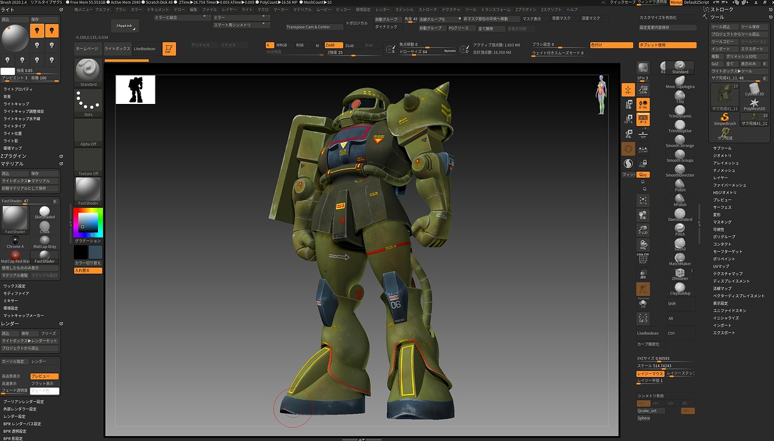774x441 pixels.
Task: Select the Cylinder3D tool
Action: [754, 89]
